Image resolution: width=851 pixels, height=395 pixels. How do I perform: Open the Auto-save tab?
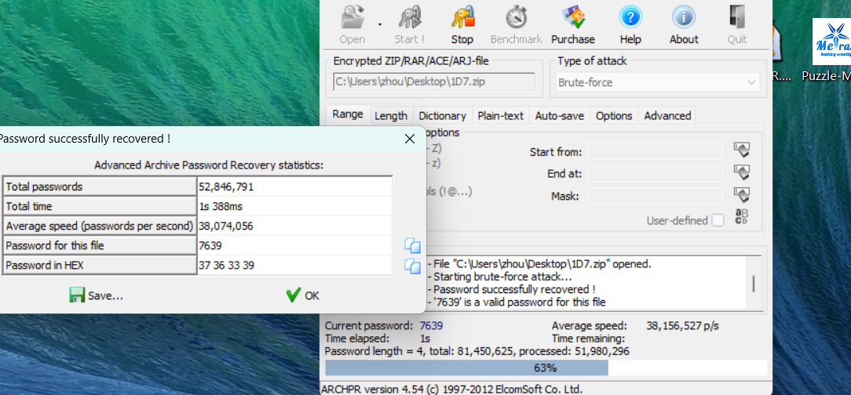(560, 115)
